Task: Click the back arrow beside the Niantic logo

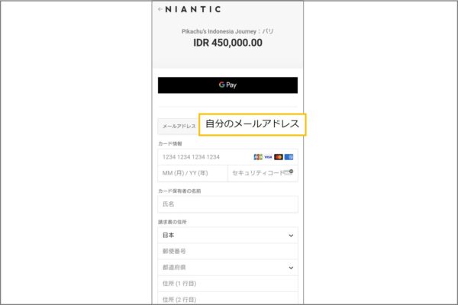Action: (x=160, y=9)
